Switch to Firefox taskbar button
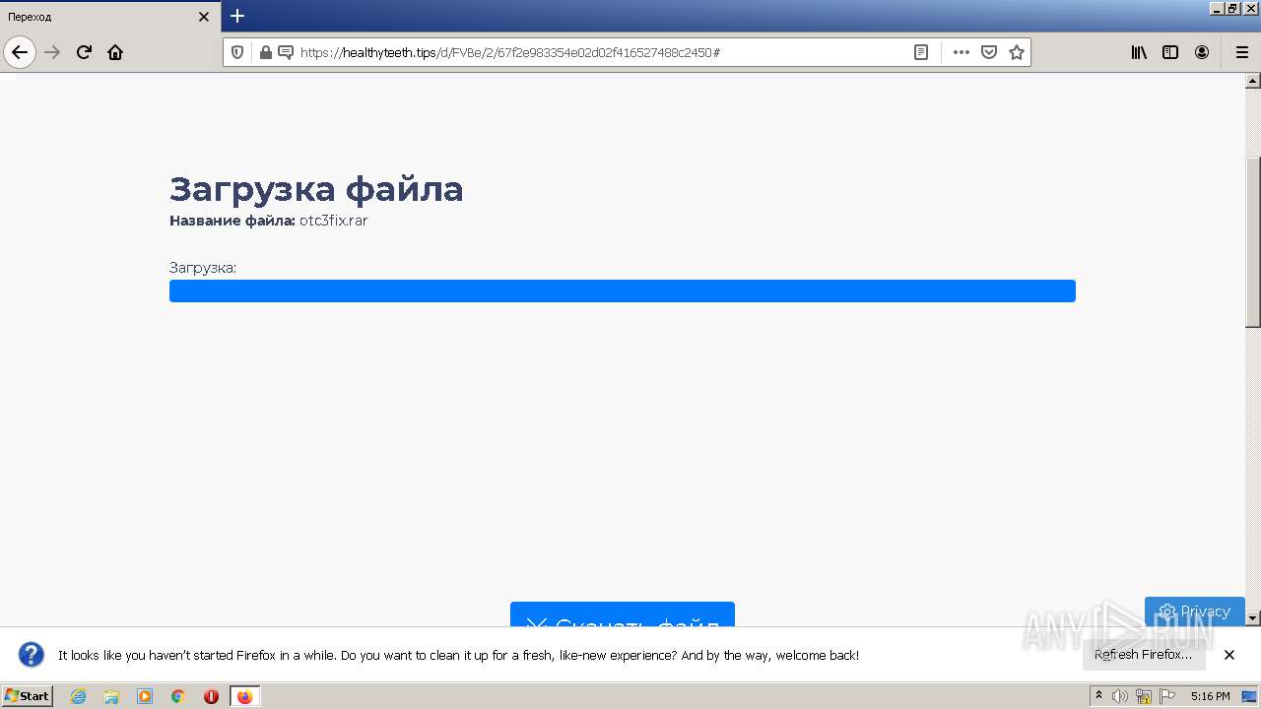 (244, 696)
